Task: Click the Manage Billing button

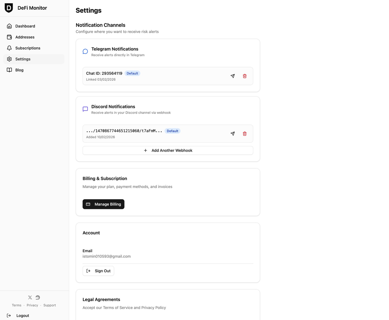Action: 103,204
